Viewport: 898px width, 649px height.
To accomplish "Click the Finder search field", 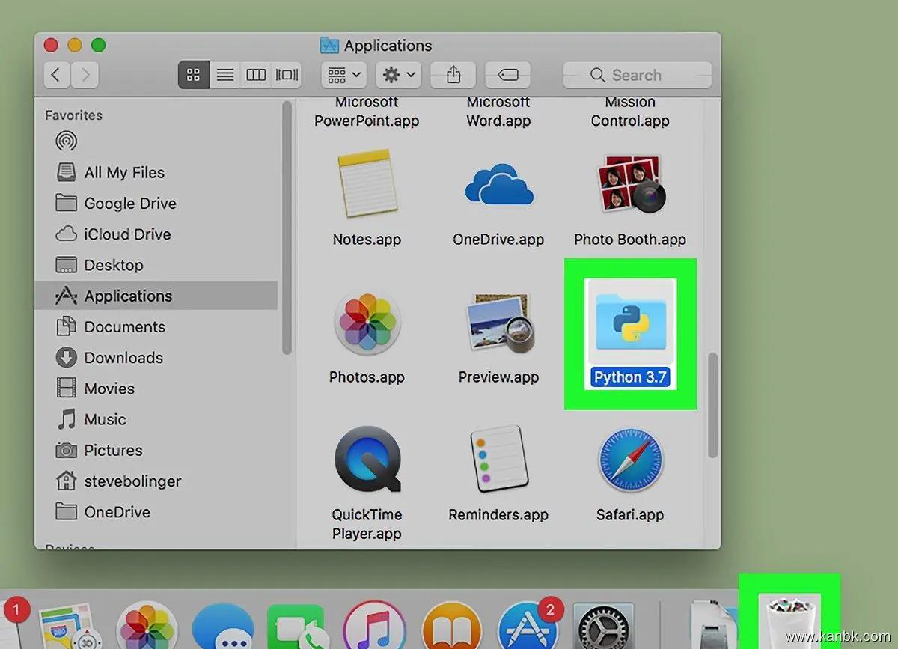I will (x=637, y=75).
